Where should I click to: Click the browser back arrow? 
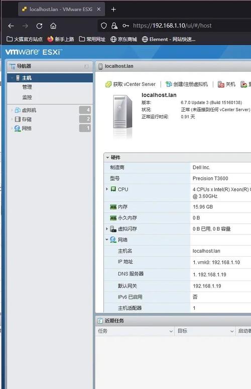tap(11, 26)
